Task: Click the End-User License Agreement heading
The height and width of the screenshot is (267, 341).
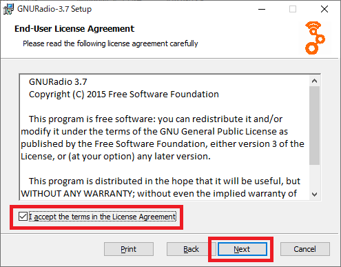Action: [x=74, y=29]
